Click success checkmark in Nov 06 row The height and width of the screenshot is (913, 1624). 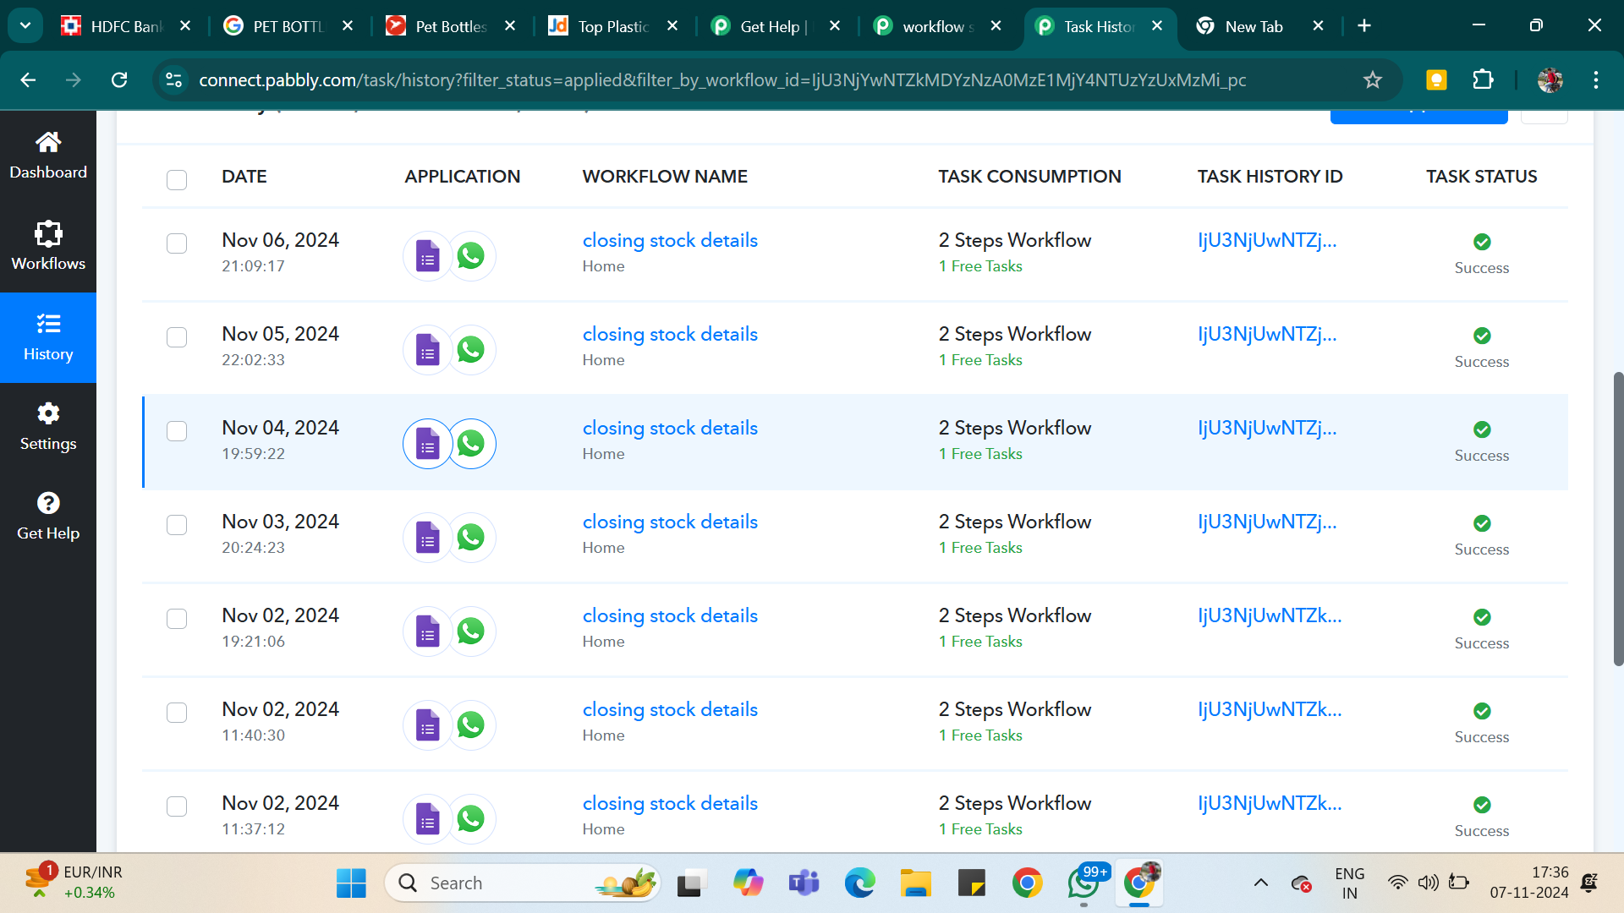1482,242
